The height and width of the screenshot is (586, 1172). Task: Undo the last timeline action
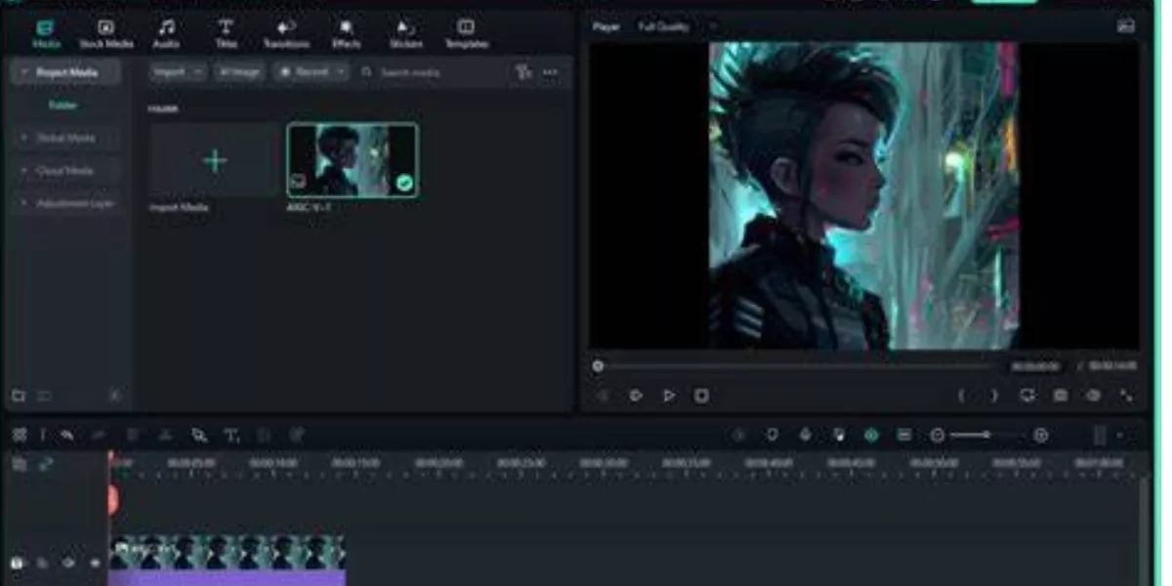pos(66,436)
